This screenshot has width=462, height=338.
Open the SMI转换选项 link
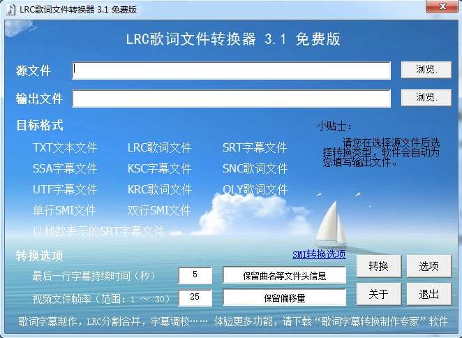click(x=319, y=254)
